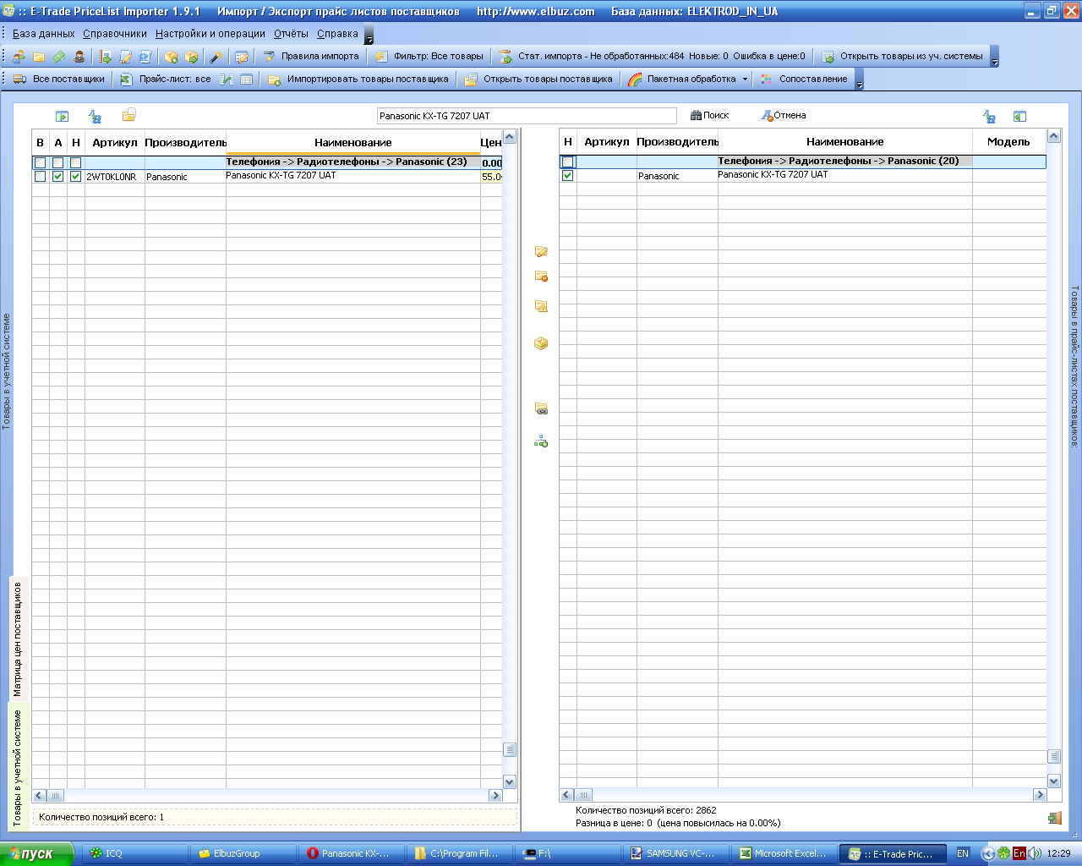
Task: Open the Все поставщики supplier selector
Action: coord(59,79)
